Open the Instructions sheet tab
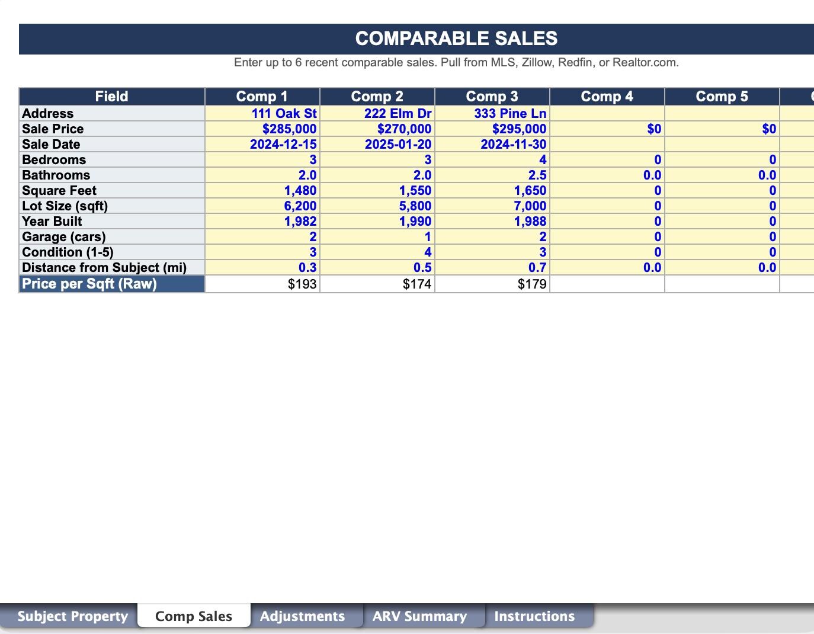Image resolution: width=814 pixels, height=634 pixels. 534,616
